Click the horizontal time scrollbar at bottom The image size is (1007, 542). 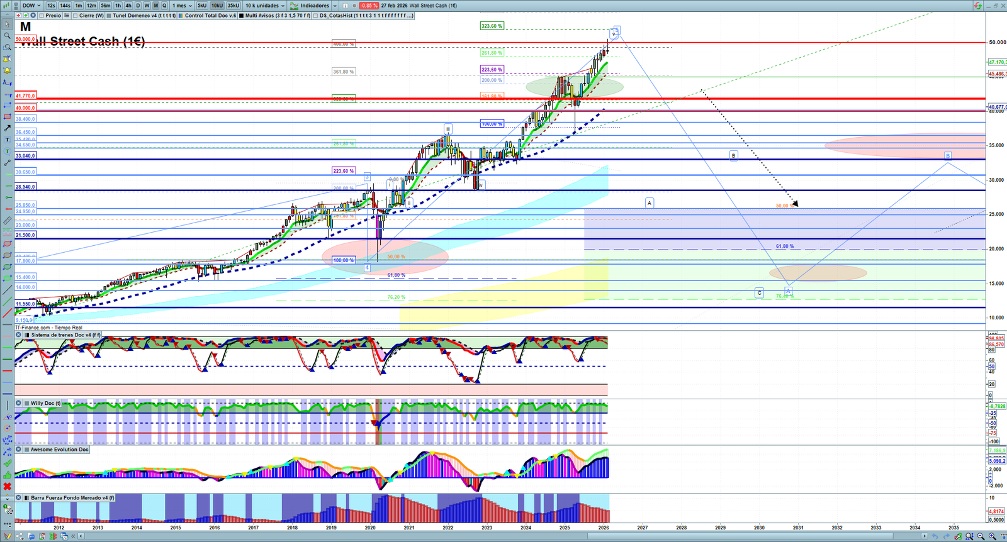pos(503,536)
